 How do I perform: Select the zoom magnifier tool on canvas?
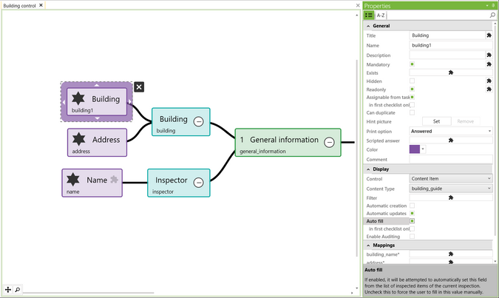pos(18,289)
